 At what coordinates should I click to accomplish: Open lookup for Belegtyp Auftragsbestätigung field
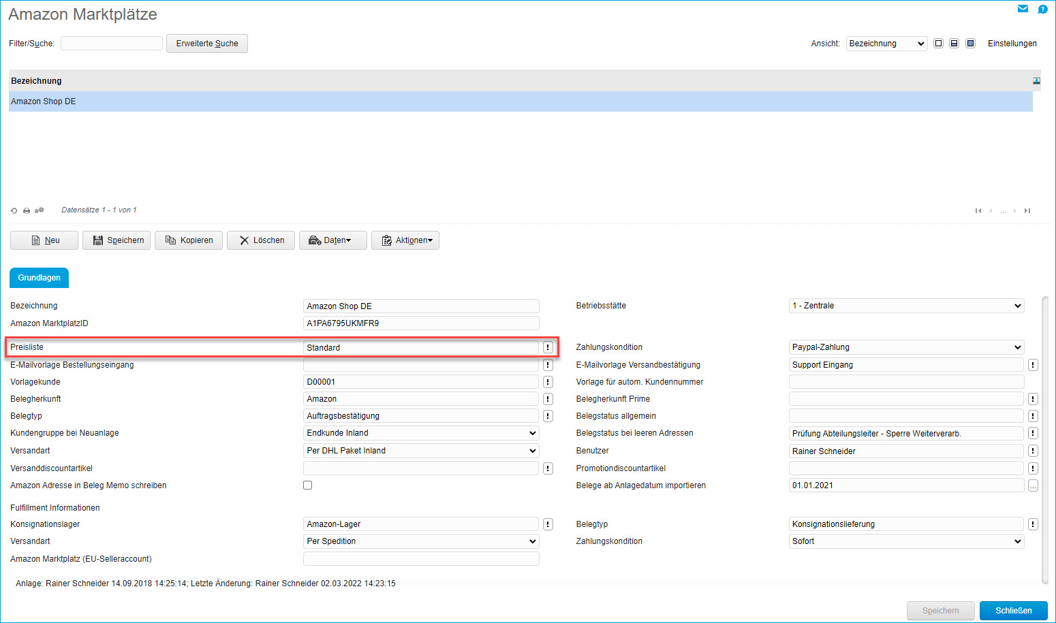click(x=548, y=416)
